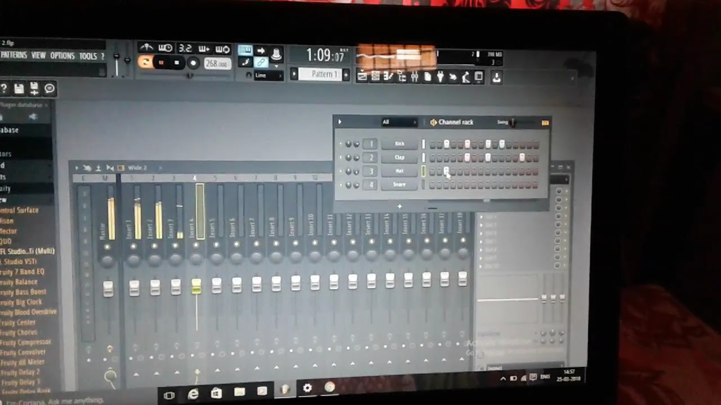Click the play/pause transport button
Viewport: 721px width, 405px height.
(x=161, y=62)
